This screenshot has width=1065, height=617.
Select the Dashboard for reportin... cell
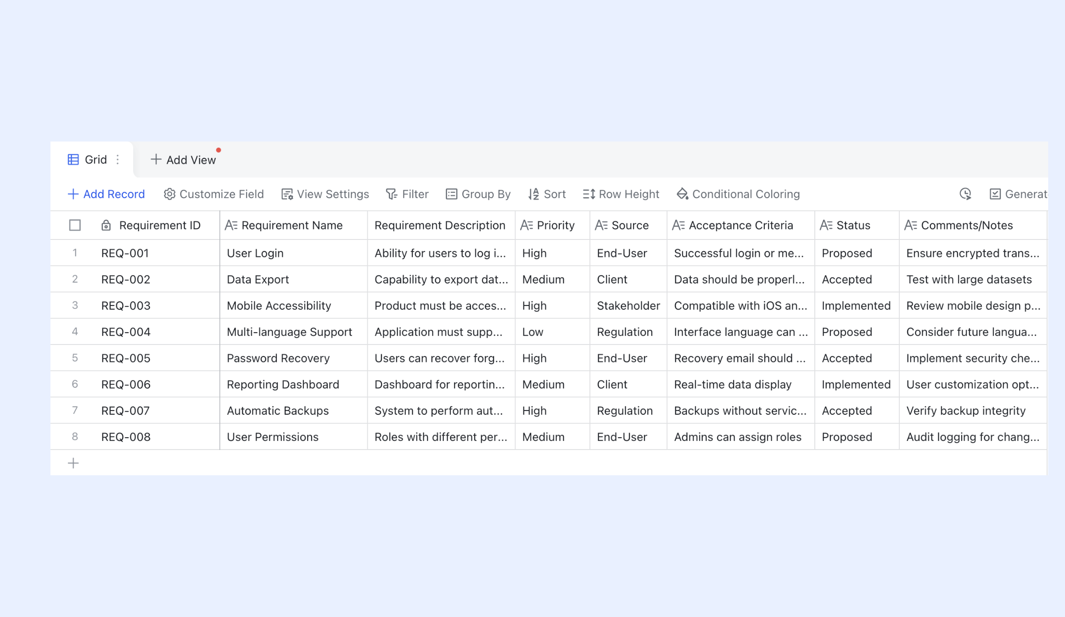point(441,384)
